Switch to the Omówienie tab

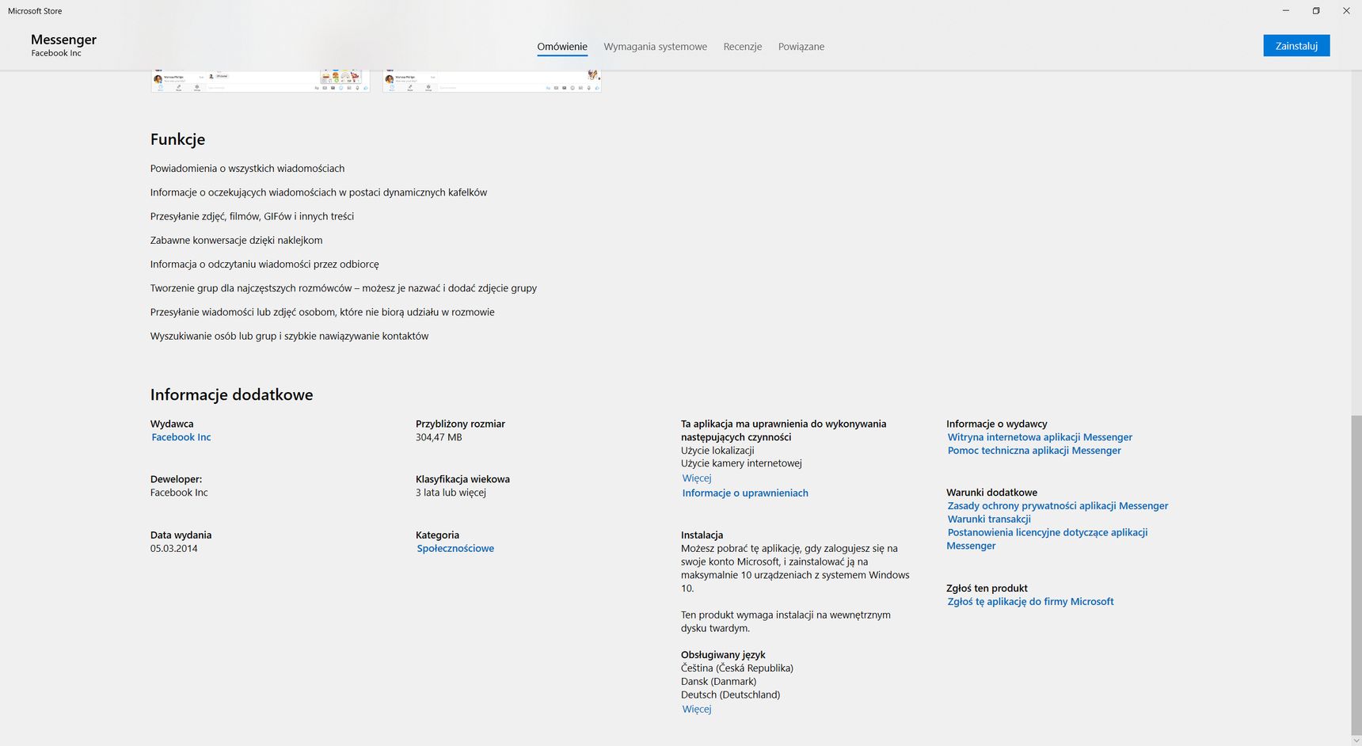click(562, 47)
